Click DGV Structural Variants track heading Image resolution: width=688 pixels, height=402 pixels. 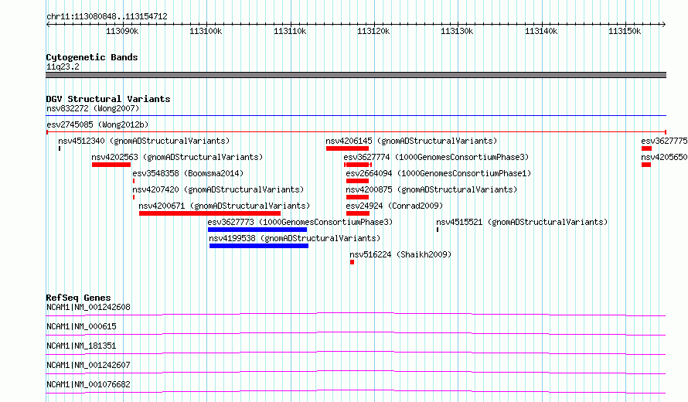tap(108, 99)
